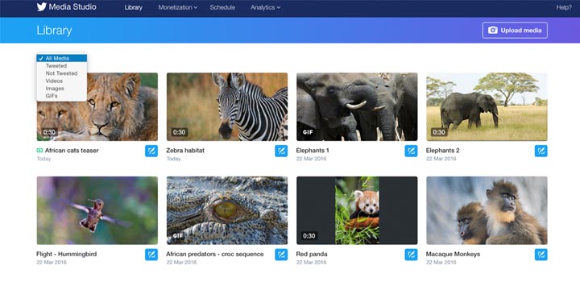This screenshot has width=580, height=290.
Task: Click 22 Mar 2016 under Macaque Monkeys
Action: [x=441, y=263]
